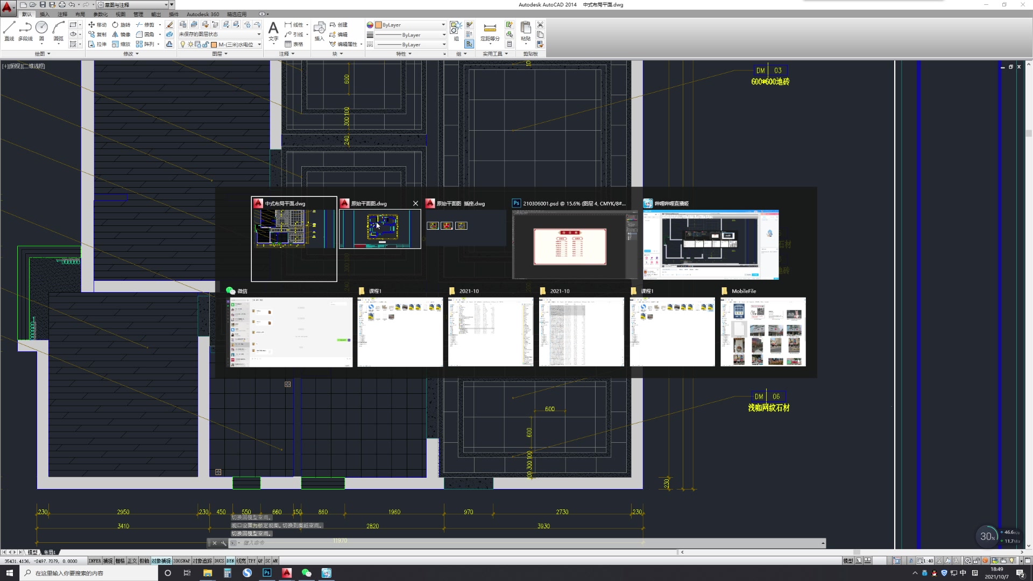The width and height of the screenshot is (1033, 581).
Task: Switch to the 布局1 layout tab
Action: coord(49,552)
